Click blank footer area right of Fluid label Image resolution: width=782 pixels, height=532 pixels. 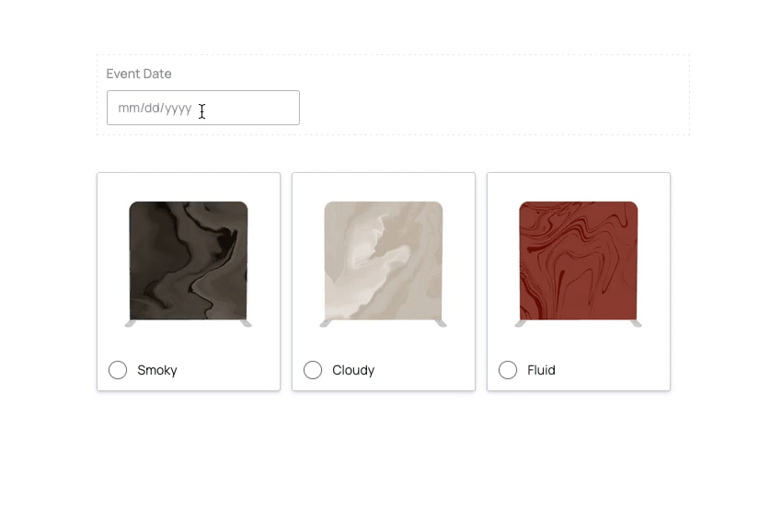tap(616, 370)
